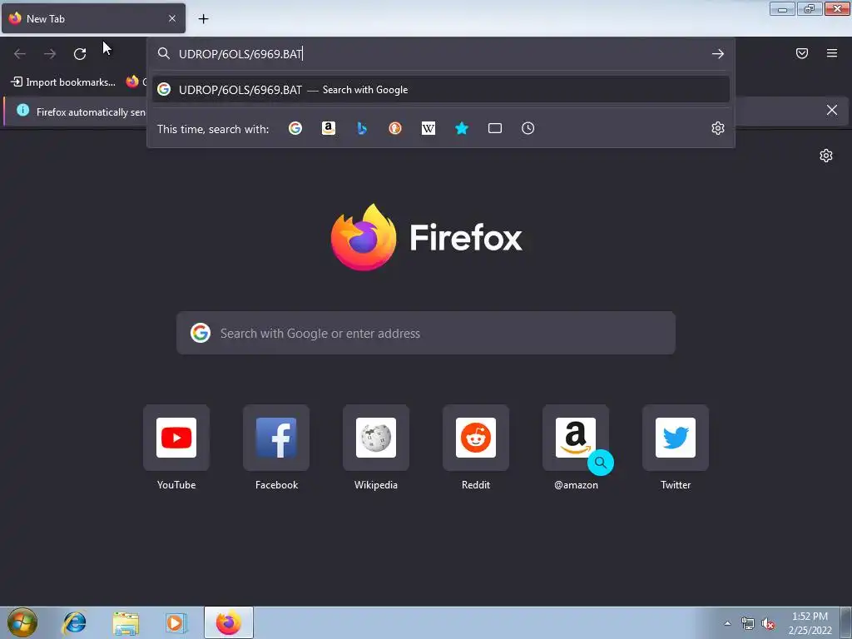Select the New Tab tab

tap(93, 18)
